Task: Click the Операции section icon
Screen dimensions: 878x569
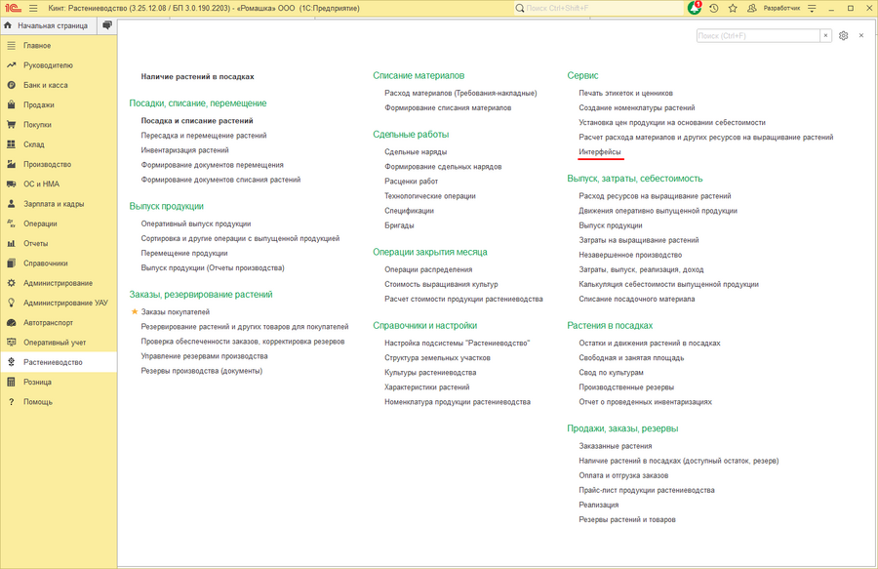Action: click(x=11, y=224)
